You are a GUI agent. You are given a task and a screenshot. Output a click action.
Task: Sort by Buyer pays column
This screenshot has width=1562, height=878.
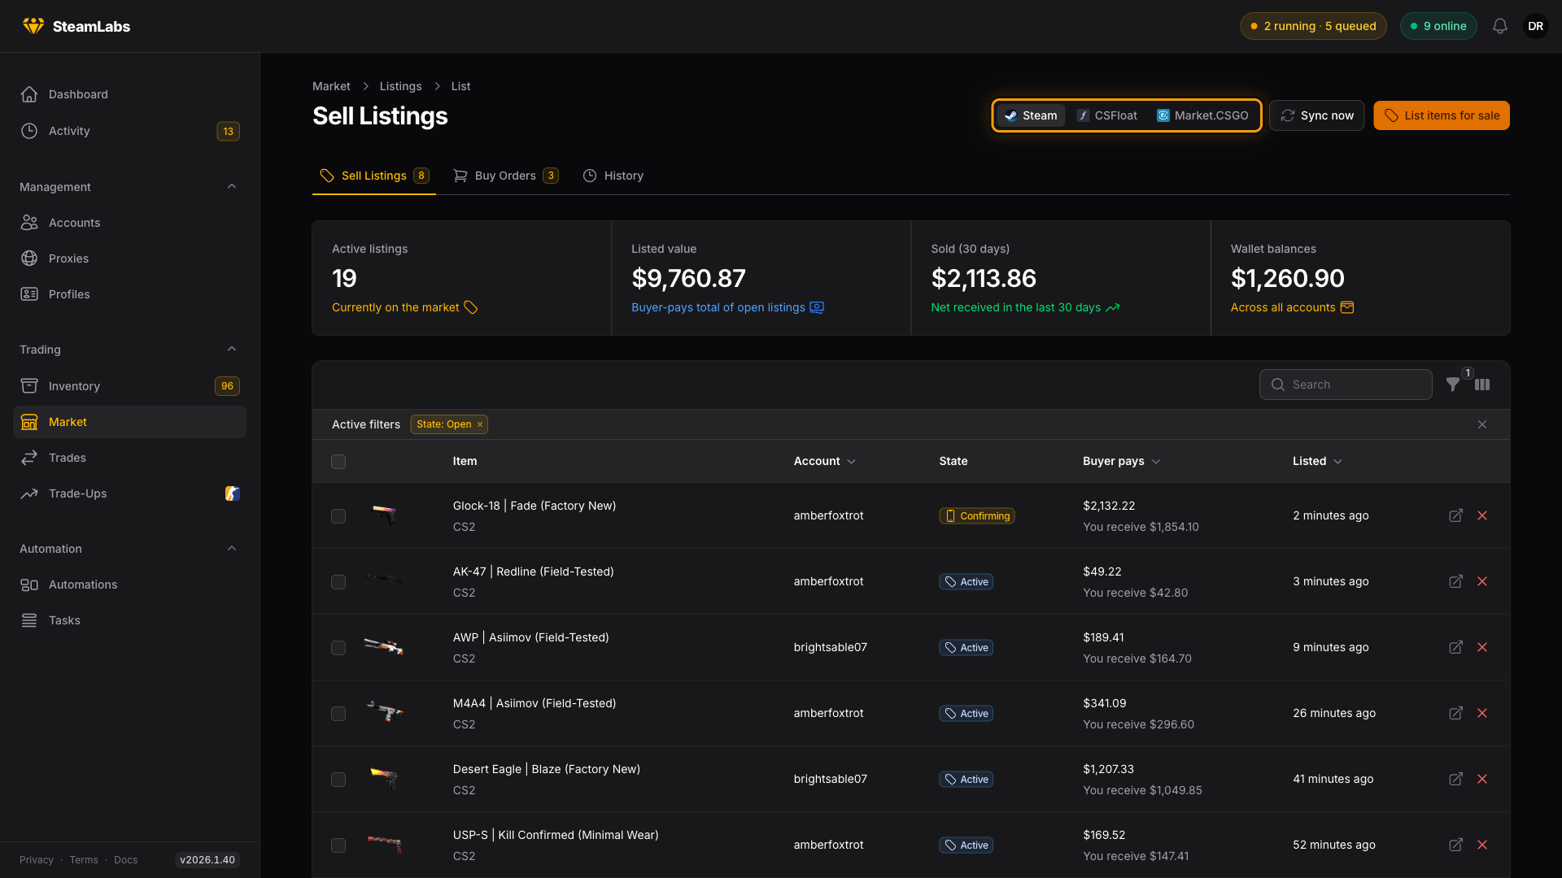(x=1121, y=461)
